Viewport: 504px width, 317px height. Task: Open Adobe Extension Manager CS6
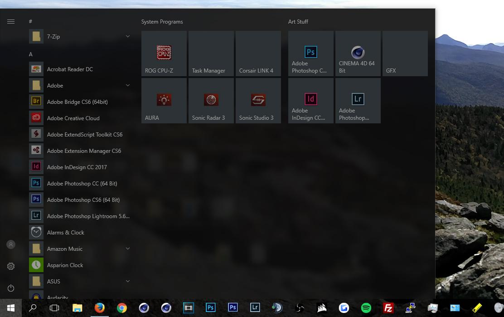pos(80,151)
